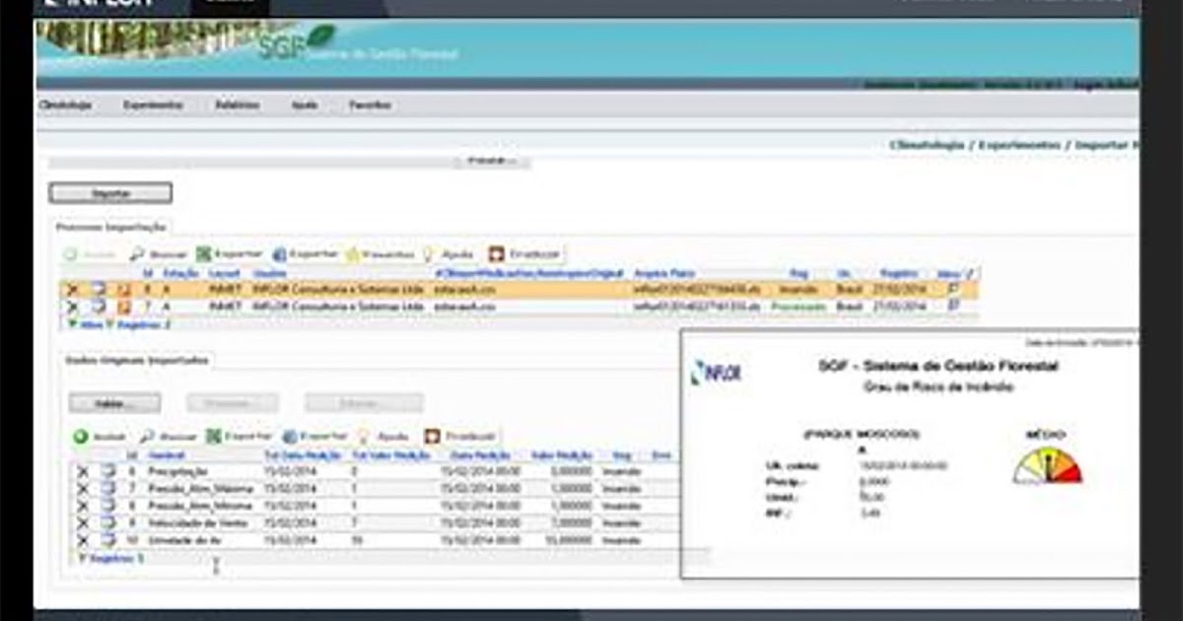Open the Relatórios menu
1183x621 pixels.
coord(238,104)
